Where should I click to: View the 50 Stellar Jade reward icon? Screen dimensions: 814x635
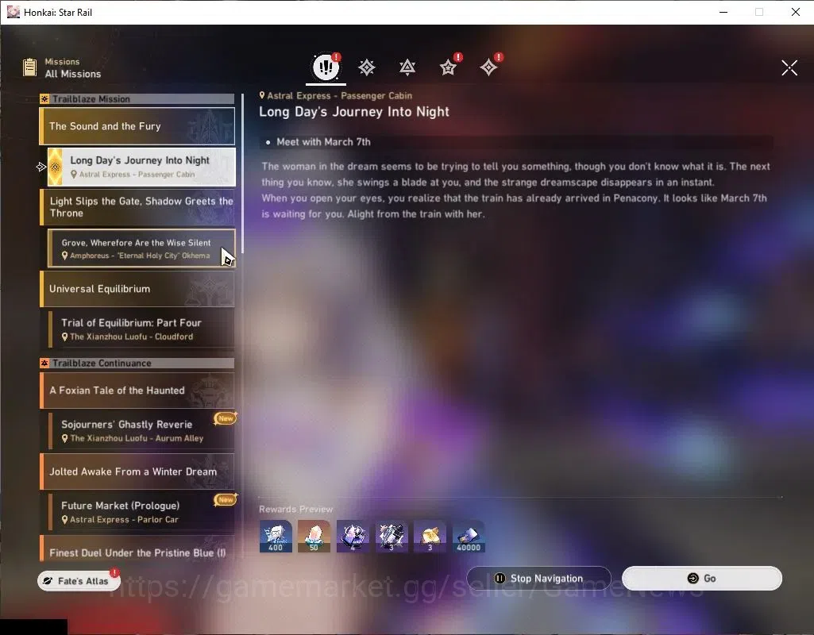click(314, 537)
